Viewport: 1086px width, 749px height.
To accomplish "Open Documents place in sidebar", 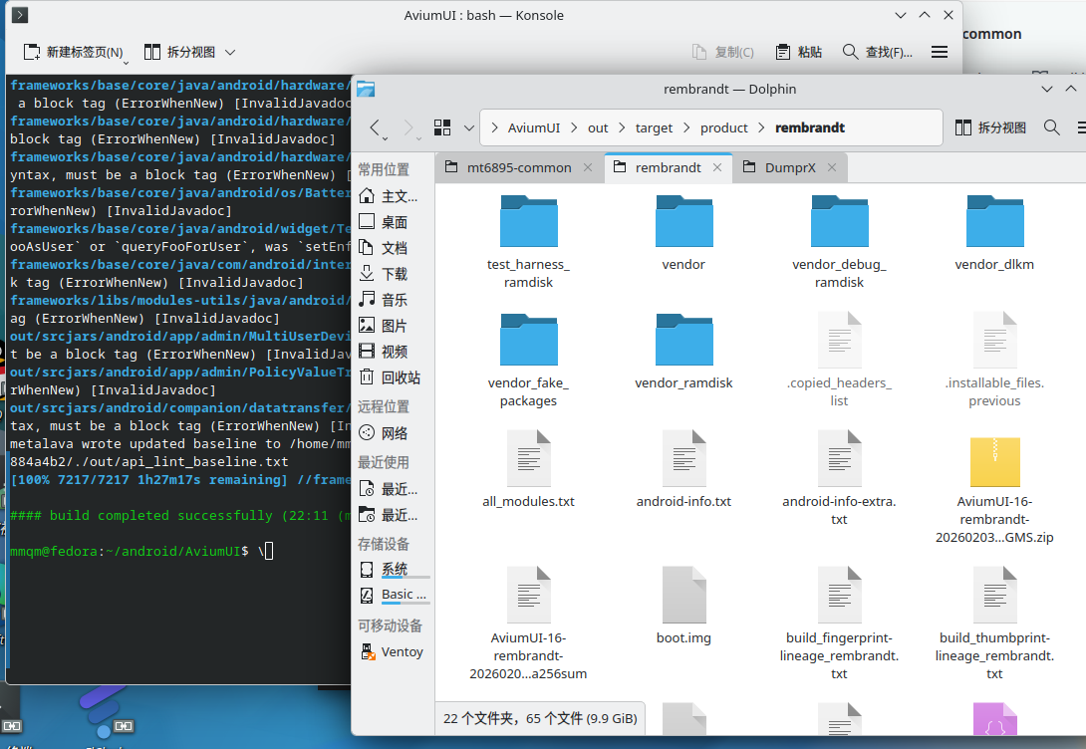I will [x=392, y=248].
